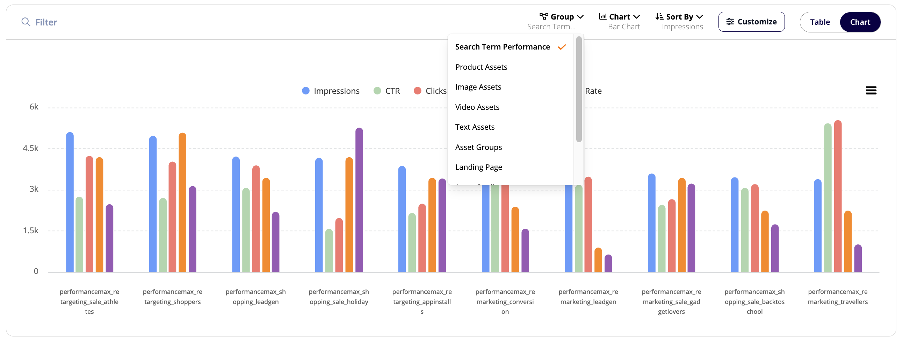Choose Video Assets in the group menu
Viewport: 903px width, 341px height.
click(511, 107)
